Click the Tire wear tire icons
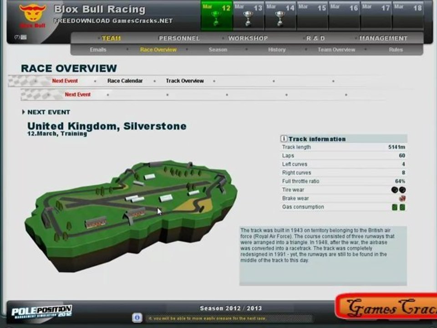437x328 pixels. tap(399, 190)
